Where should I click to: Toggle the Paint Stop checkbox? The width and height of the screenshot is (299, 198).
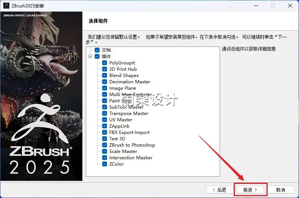(x=104, y=100)
